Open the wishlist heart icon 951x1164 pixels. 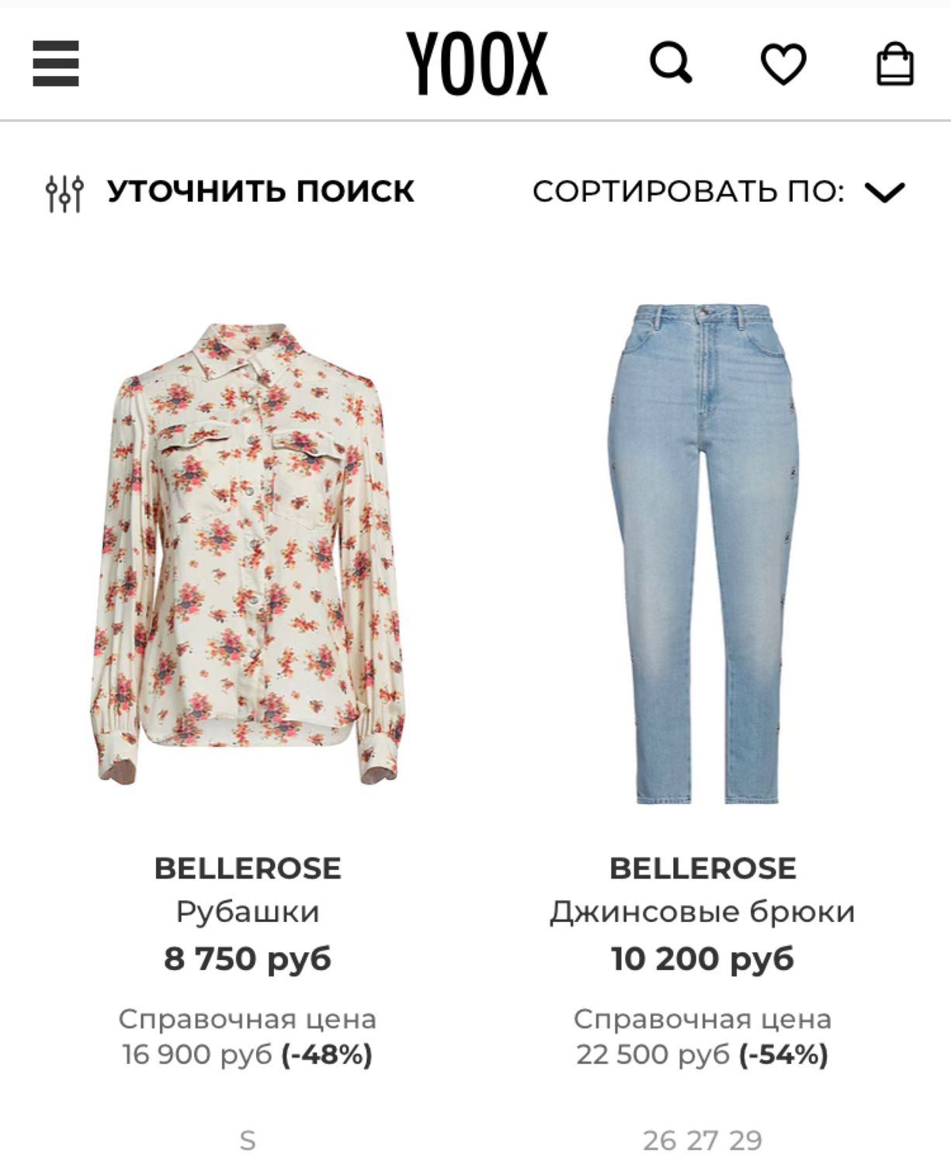click(783, 64)
